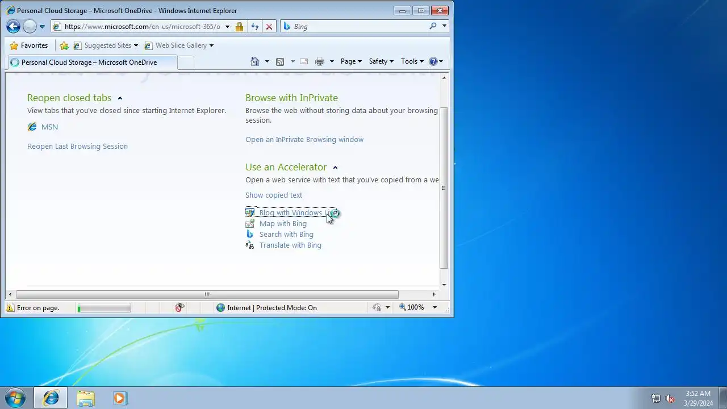Open the Windows Start menu orb
Image resolution: width=727 pixels, height=409 pixels.
pos(15,398)
